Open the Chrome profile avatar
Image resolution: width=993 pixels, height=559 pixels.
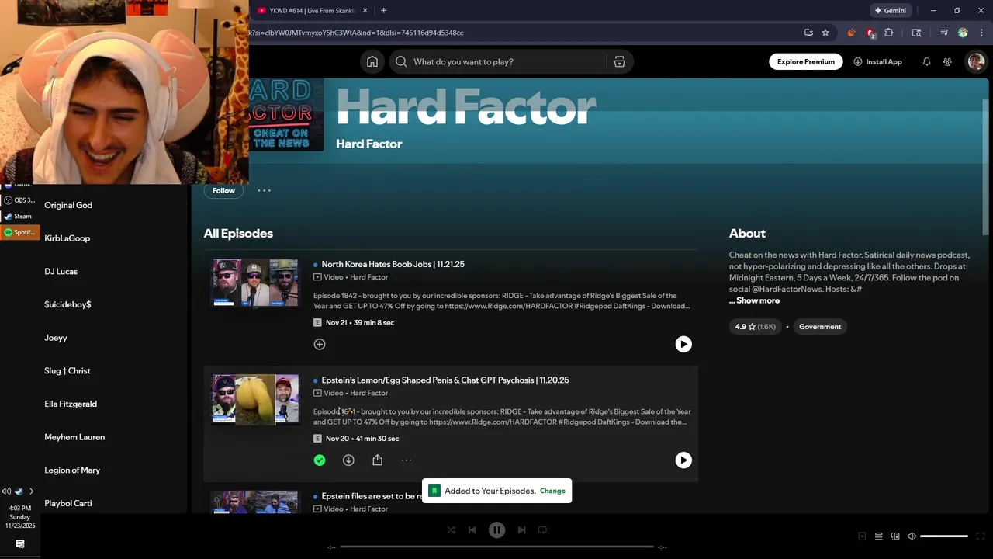(963, 33)
